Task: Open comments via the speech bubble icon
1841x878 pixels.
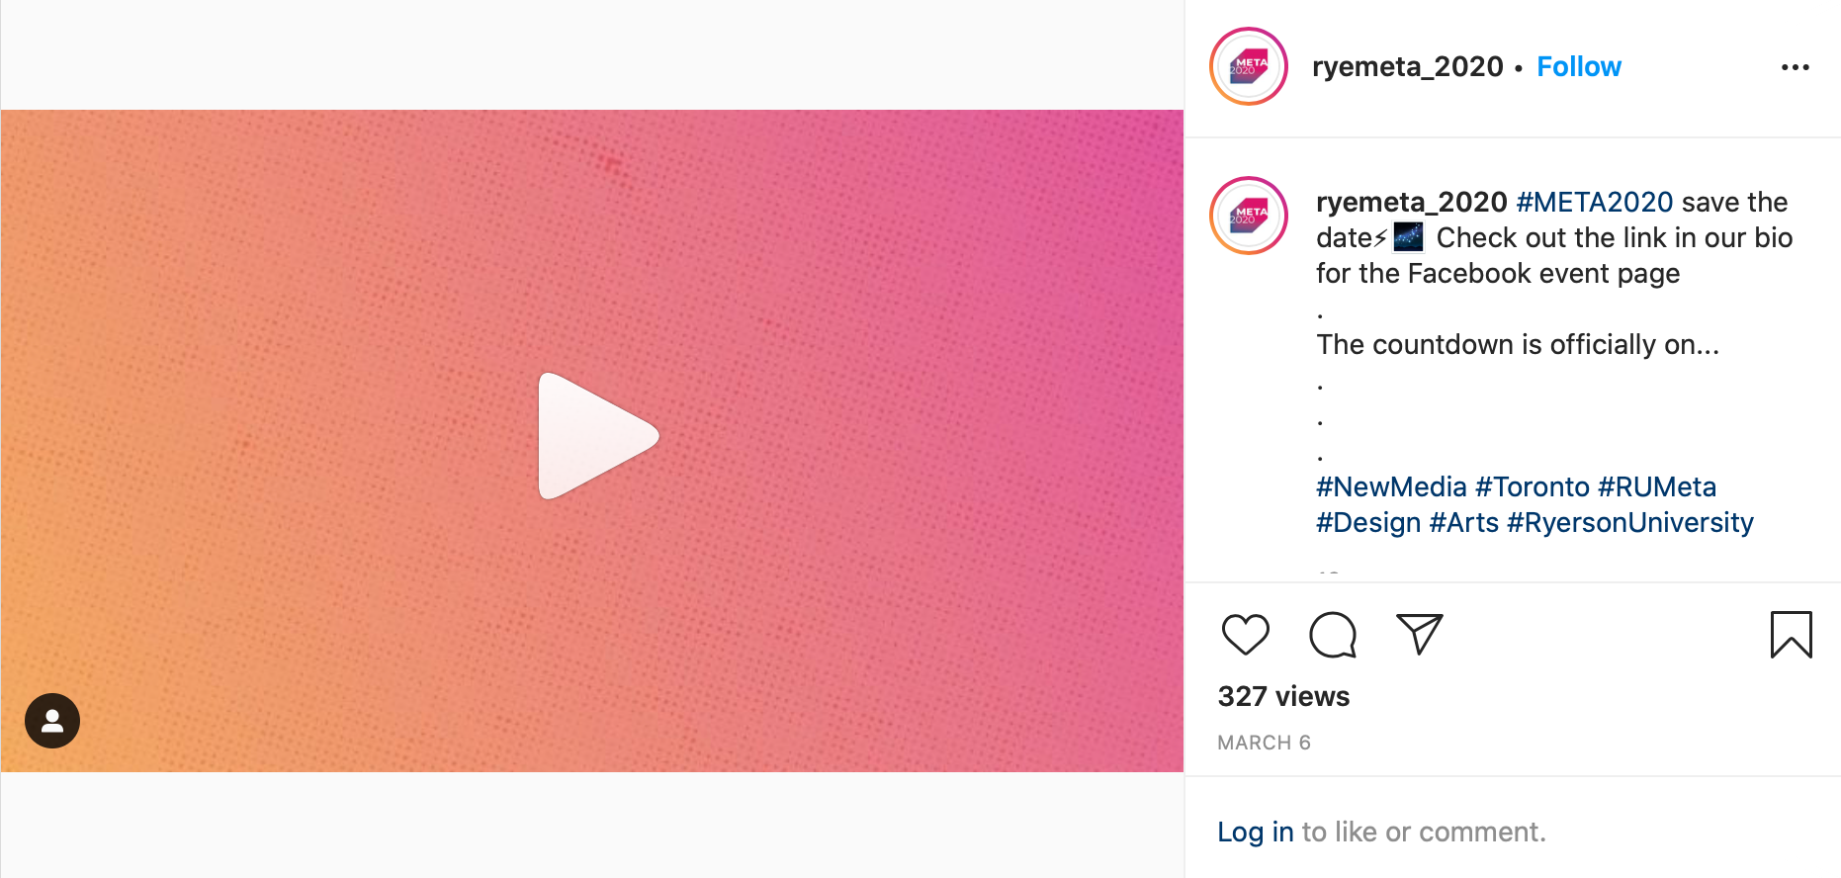Action: (x=1333, y=635)
